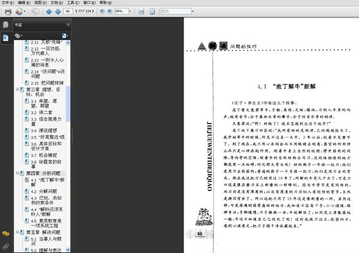
Task: Click the new bookmark icon in the panel
Action: click(x=65, y=36)
